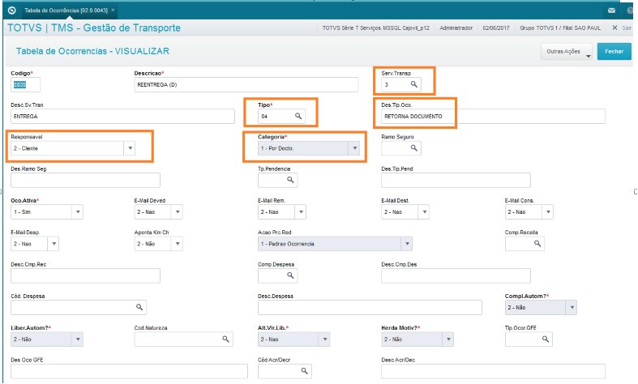Screen dimensions: 638x384
Task: Click the Sair exit X icon
Action: pyautogui.click(x=614, y=28)
